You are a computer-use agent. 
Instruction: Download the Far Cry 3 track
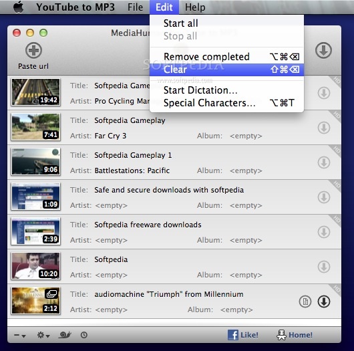pos(324,128)
